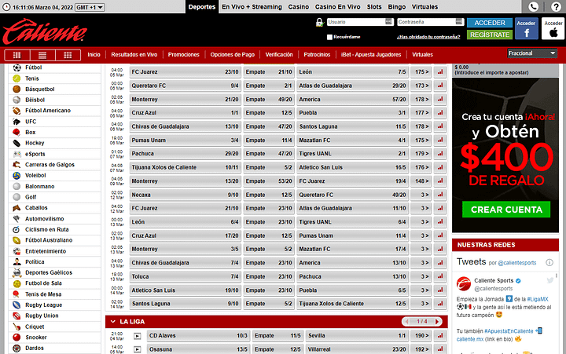Screen dimensions: 566x354
Task: Bet on Empate 49/20 for Monterrey vs America
Action: (269, 100)
